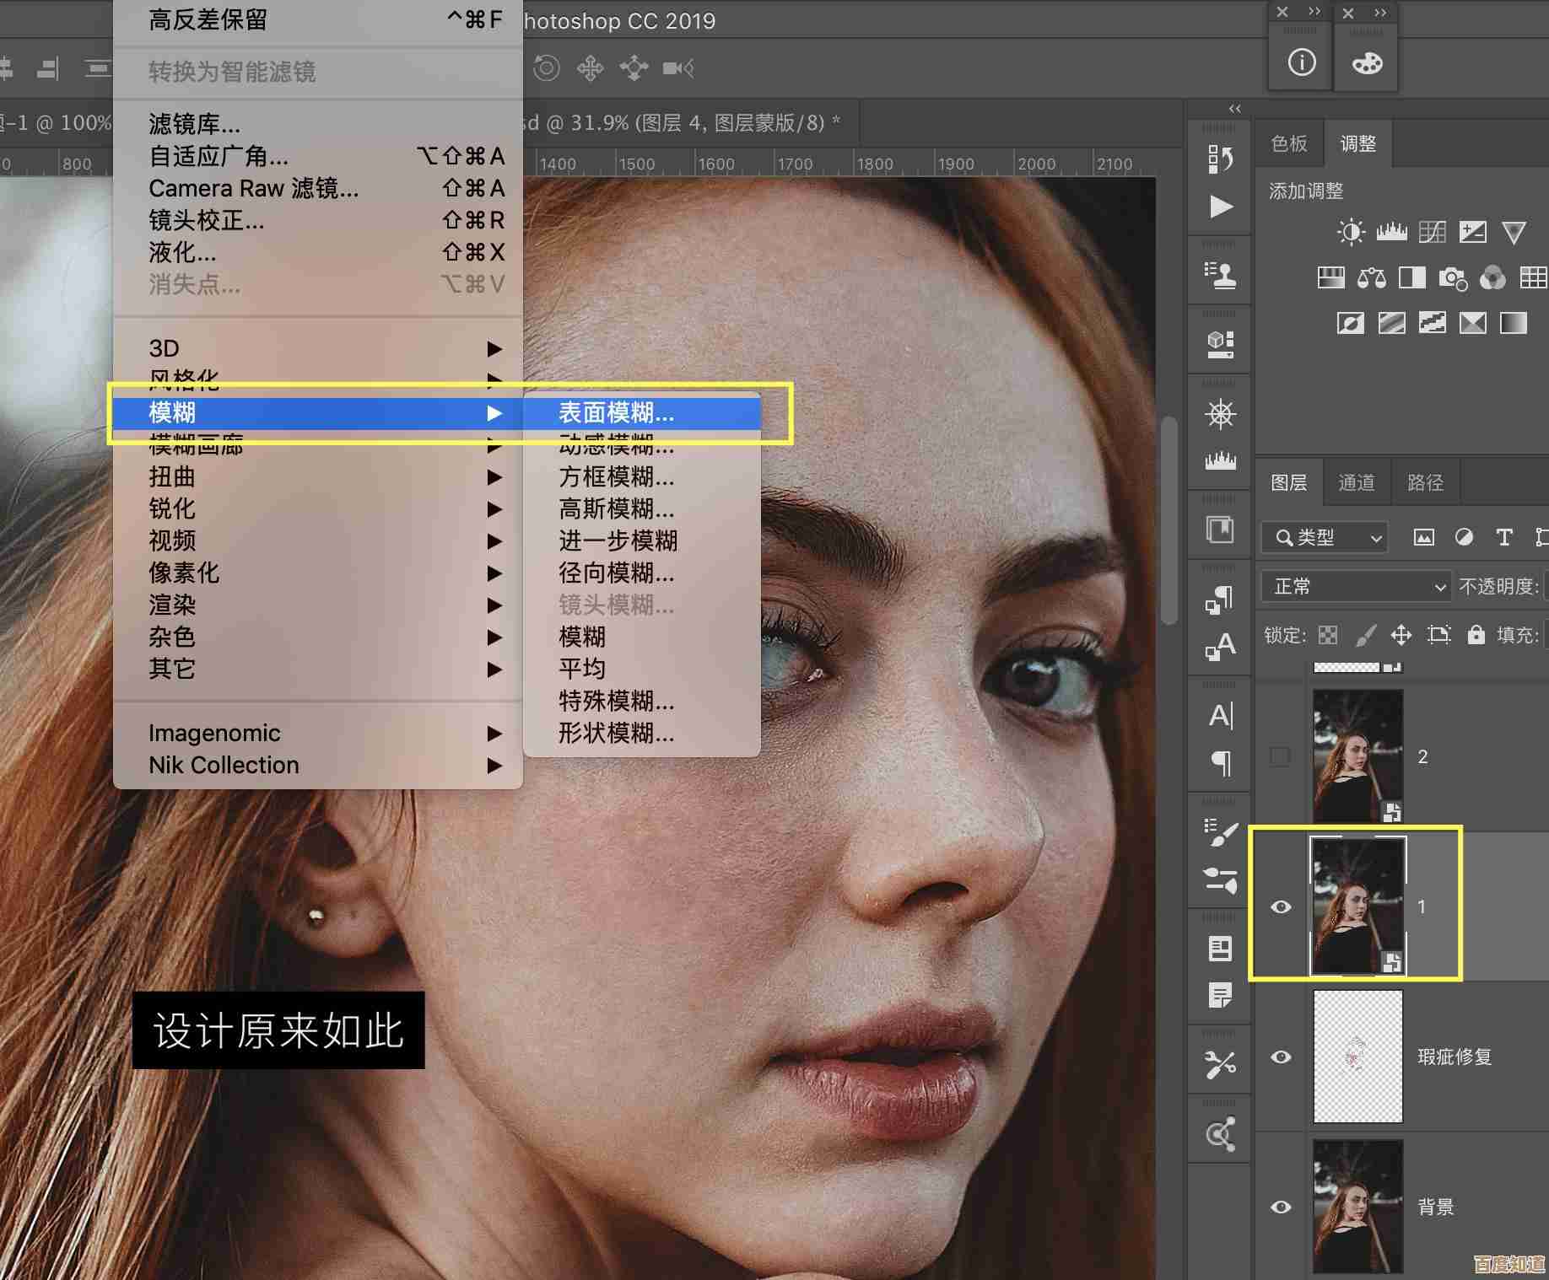Open the 类型 layer filter dropdown
This screenshot has height=1280, width=1549.
(1323, 537)
